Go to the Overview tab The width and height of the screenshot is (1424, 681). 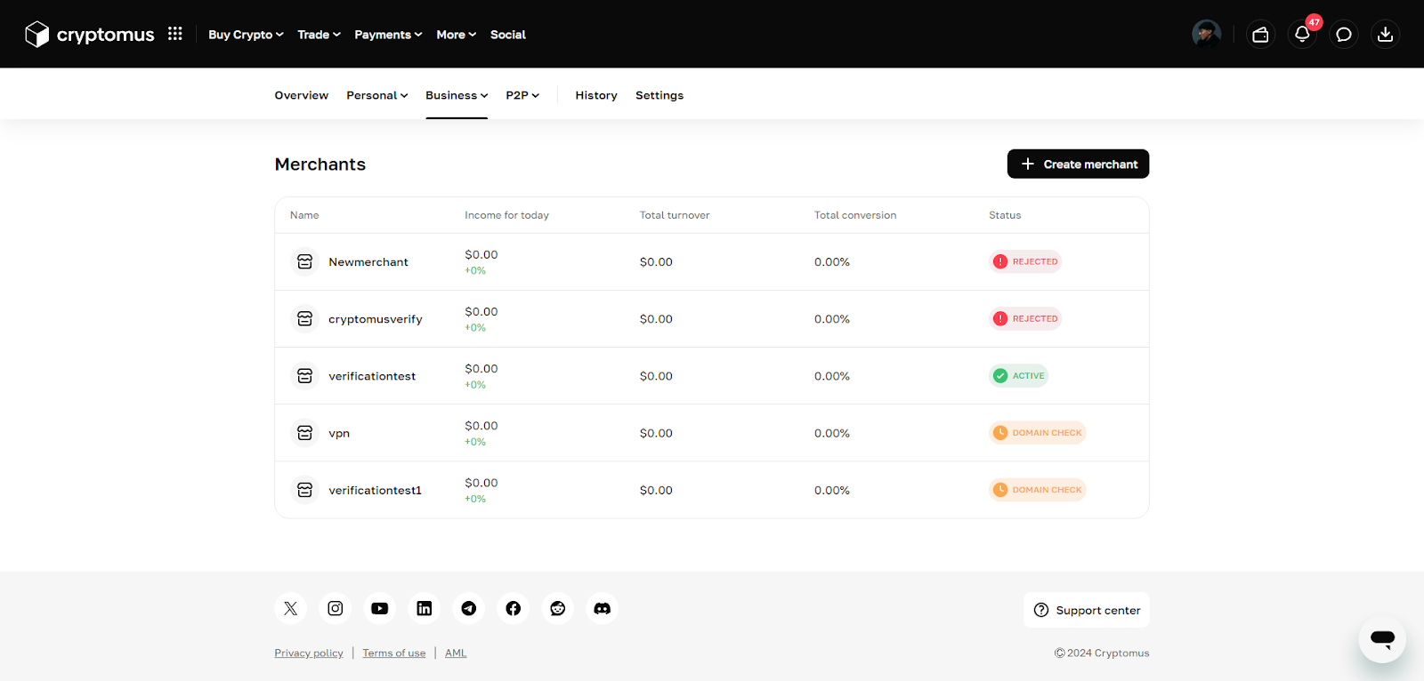point(302,95)
